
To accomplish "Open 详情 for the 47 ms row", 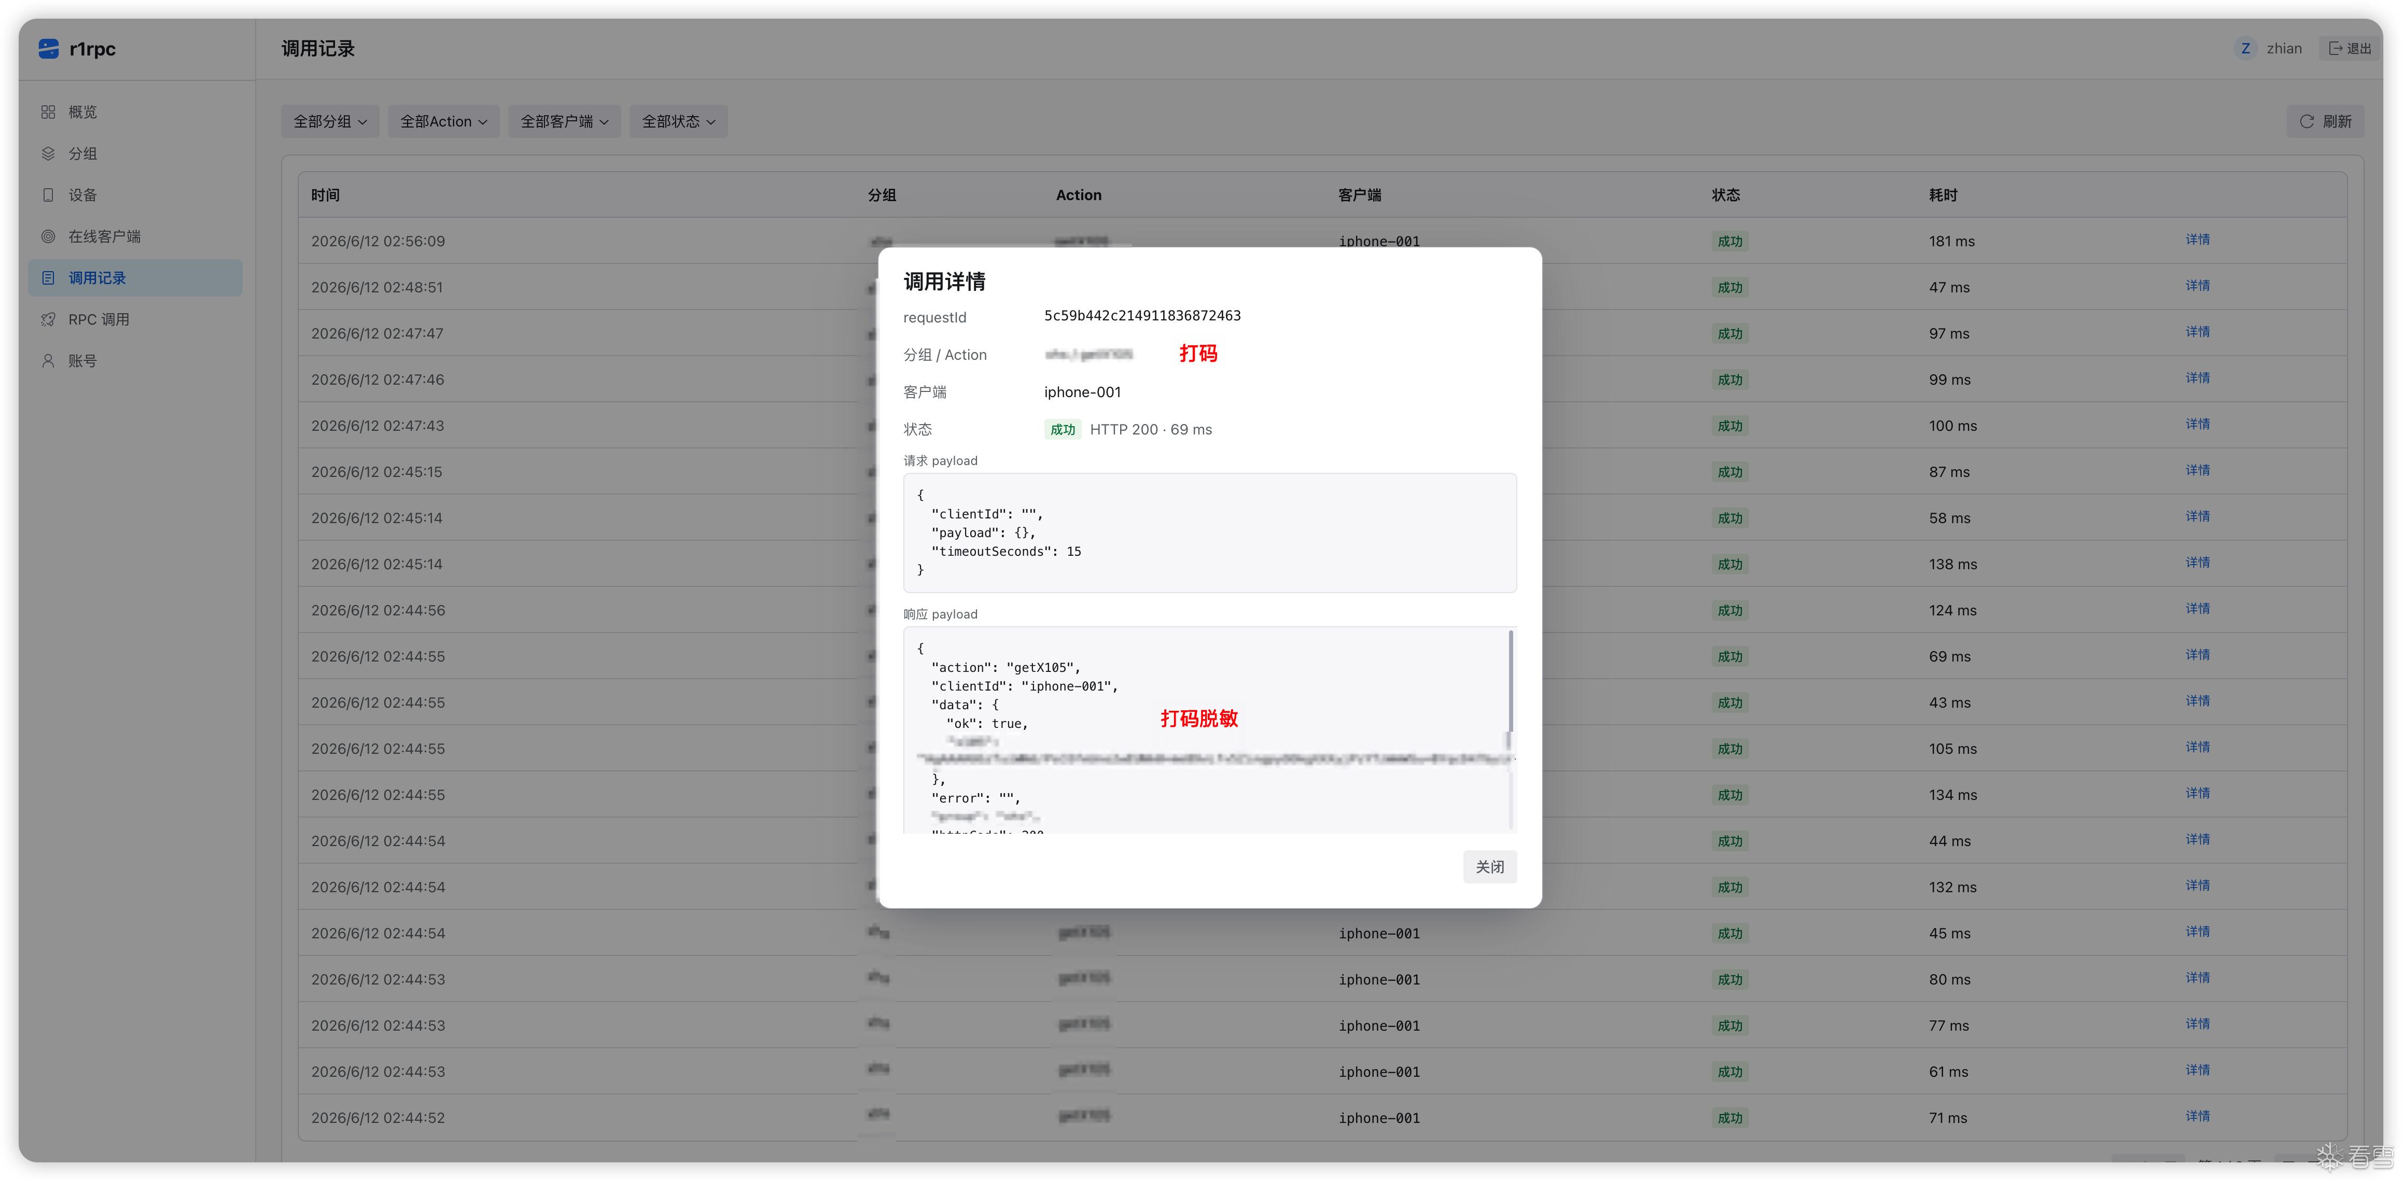I will [2198, 285].
